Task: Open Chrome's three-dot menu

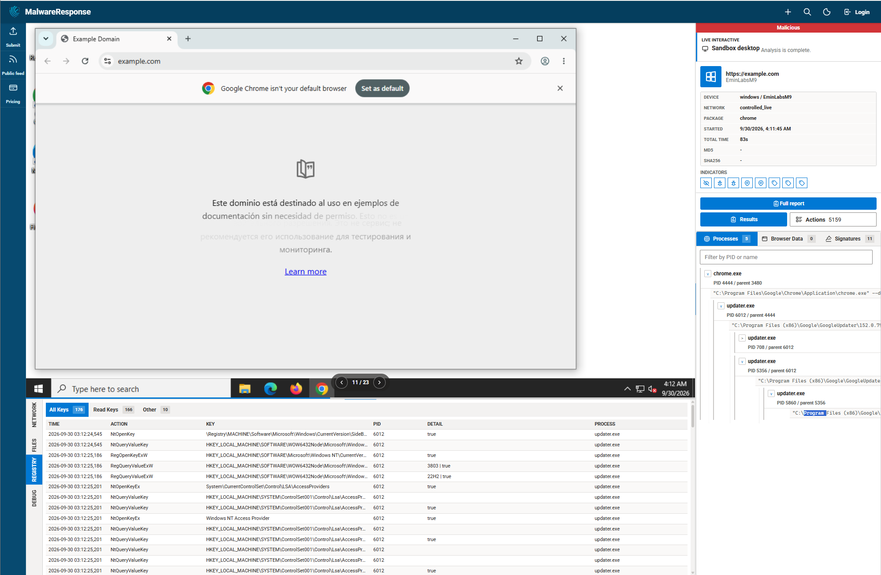Action: (564, 61)
